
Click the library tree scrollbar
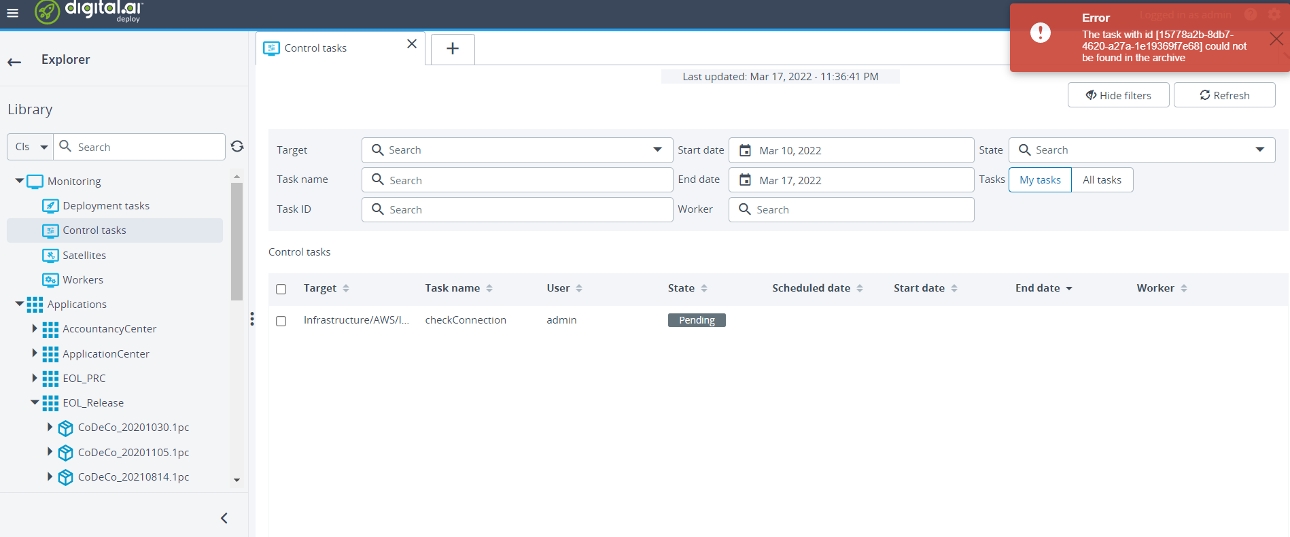[x=237, y=241]
